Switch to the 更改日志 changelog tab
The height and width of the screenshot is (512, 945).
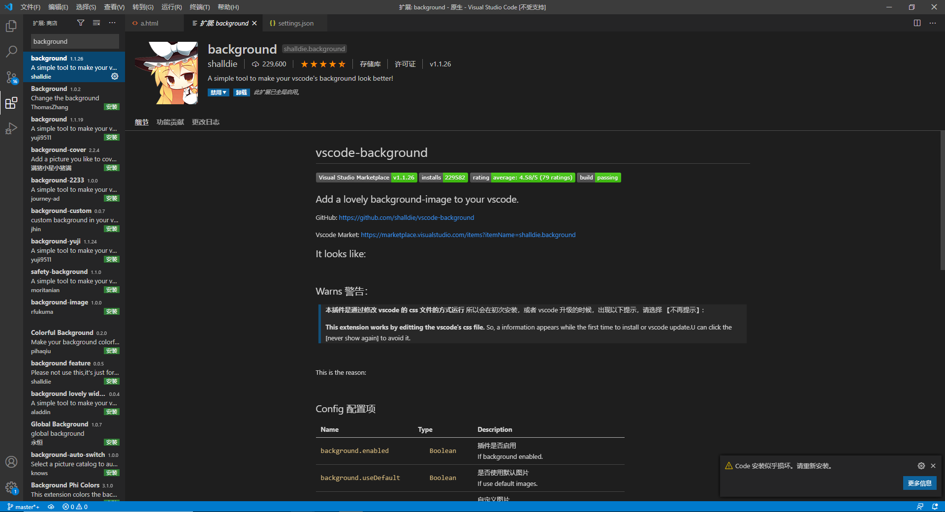(x=205, y=121)
